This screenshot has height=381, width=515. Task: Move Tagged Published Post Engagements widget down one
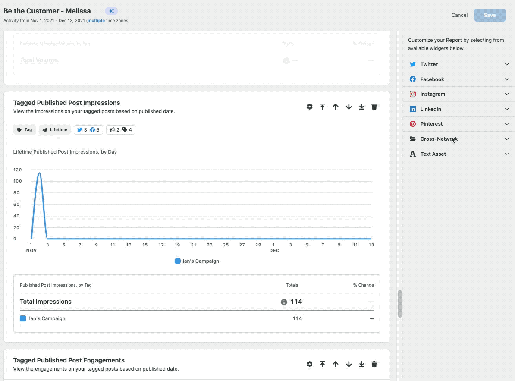[x=349, y=364]
